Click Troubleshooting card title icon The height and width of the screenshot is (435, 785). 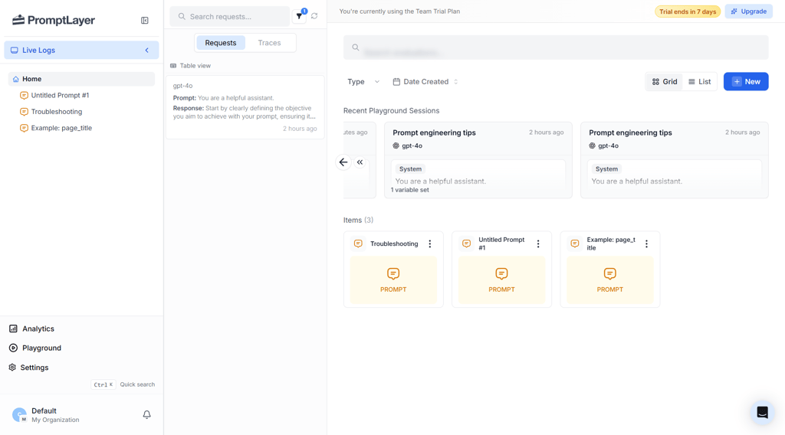[358, 244]
